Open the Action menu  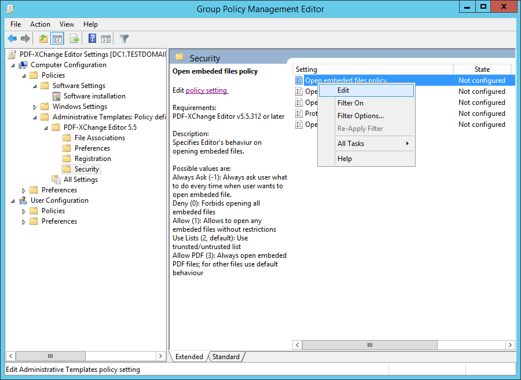click(x=39, y=24)
